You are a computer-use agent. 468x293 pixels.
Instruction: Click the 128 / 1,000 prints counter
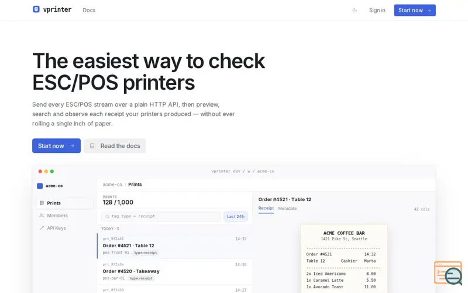pyautogui.click(x=118, y=202)
